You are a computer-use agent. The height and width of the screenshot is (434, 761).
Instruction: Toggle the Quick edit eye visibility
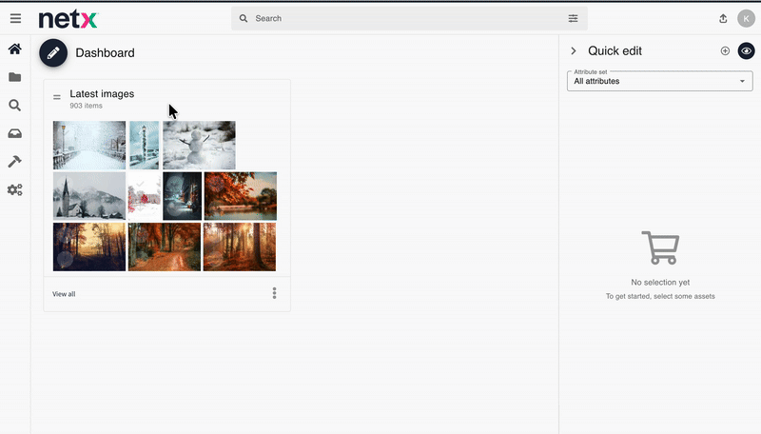tap(746, 50)
